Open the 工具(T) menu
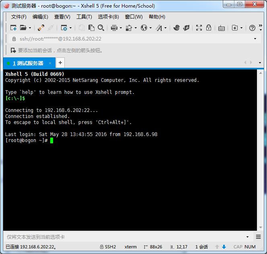267x254 pixels. (x=84, y=17)
